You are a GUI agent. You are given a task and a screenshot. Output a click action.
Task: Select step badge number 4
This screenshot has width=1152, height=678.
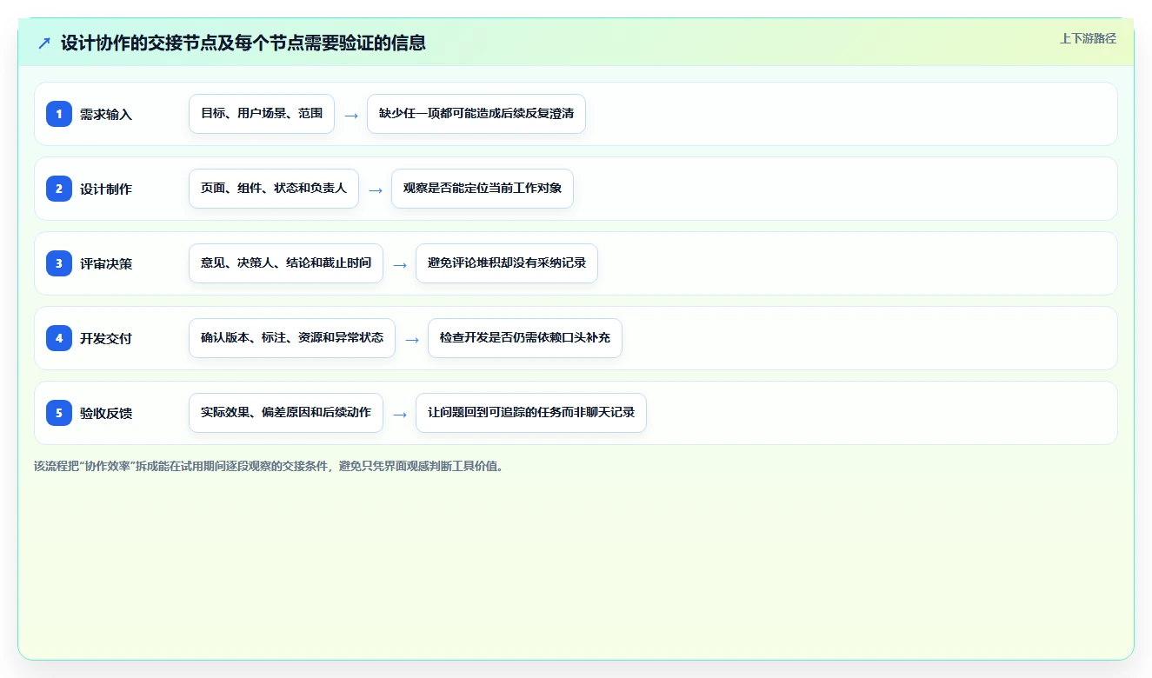(x=59, y=338)
